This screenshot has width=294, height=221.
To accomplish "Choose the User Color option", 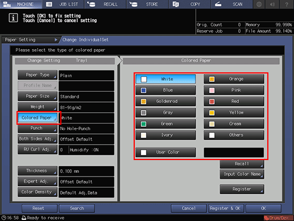I will (x=165, y=152).
